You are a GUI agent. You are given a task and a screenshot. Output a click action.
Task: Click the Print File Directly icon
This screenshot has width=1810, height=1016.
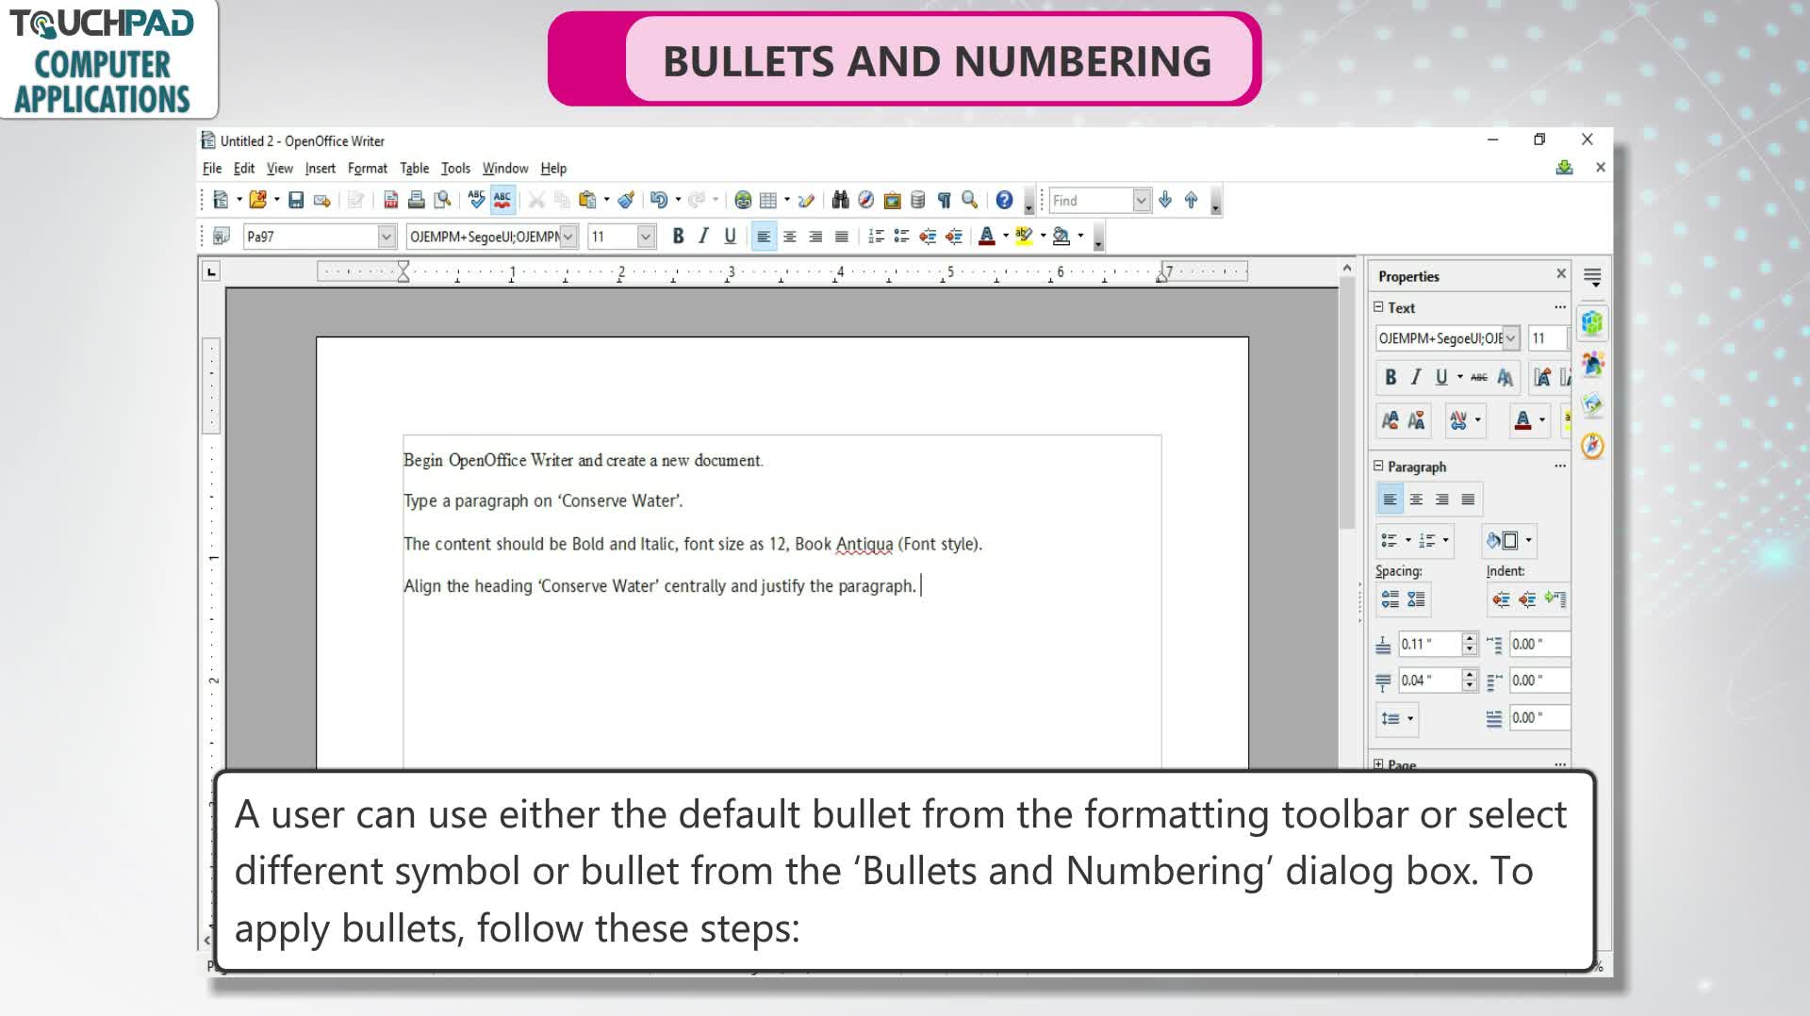click(x=416, y=201)
